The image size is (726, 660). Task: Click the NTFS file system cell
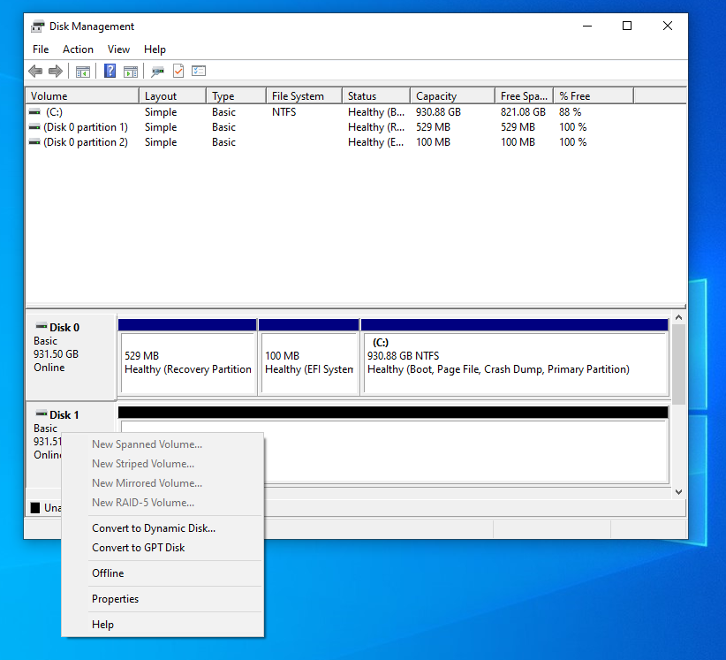click(x=284, y=112)
